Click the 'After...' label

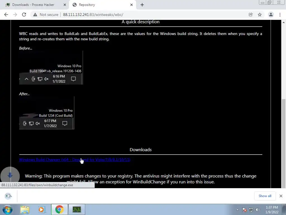[24, 94]
